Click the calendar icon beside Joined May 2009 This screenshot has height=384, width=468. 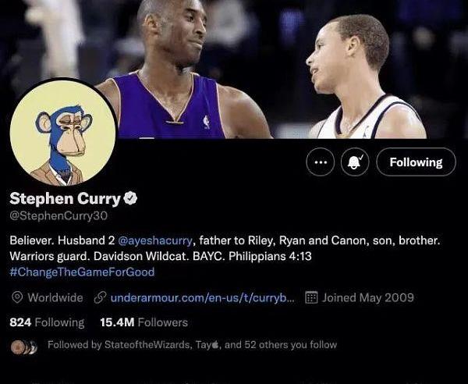click(311, 297)
